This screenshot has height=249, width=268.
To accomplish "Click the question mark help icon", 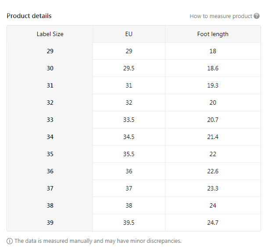I will pyautogui.click(x=257, y=16).
